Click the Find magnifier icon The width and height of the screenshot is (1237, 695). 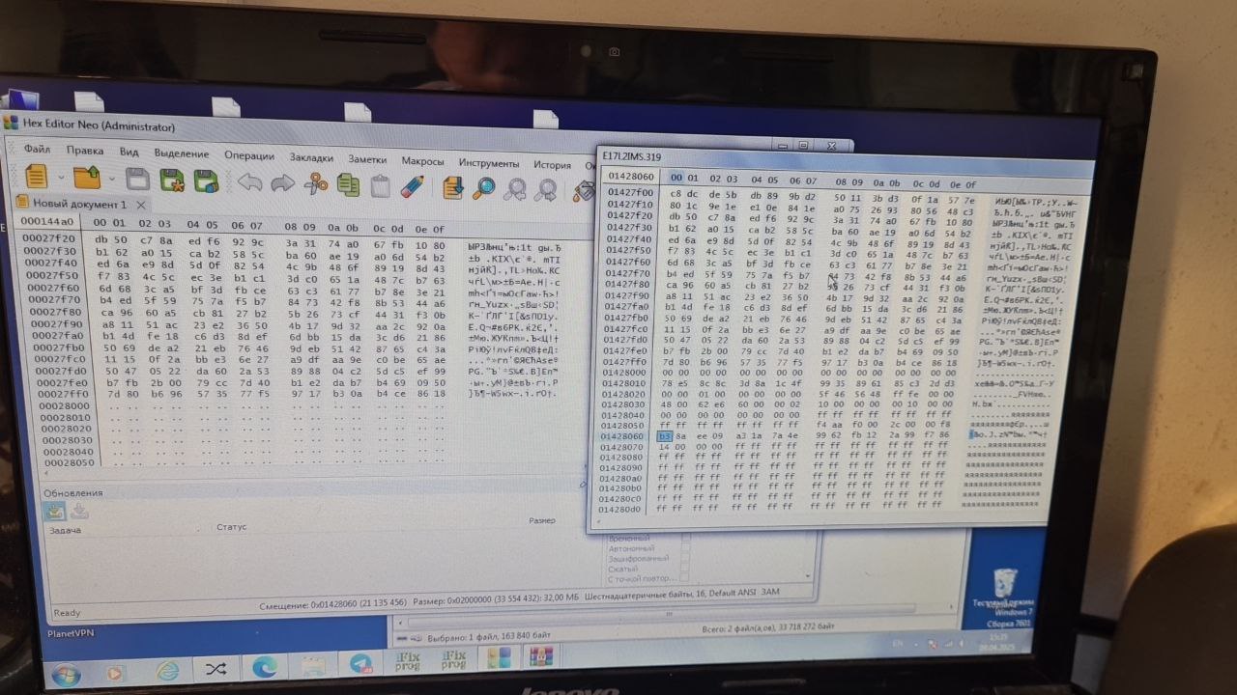tap(484, 187)
